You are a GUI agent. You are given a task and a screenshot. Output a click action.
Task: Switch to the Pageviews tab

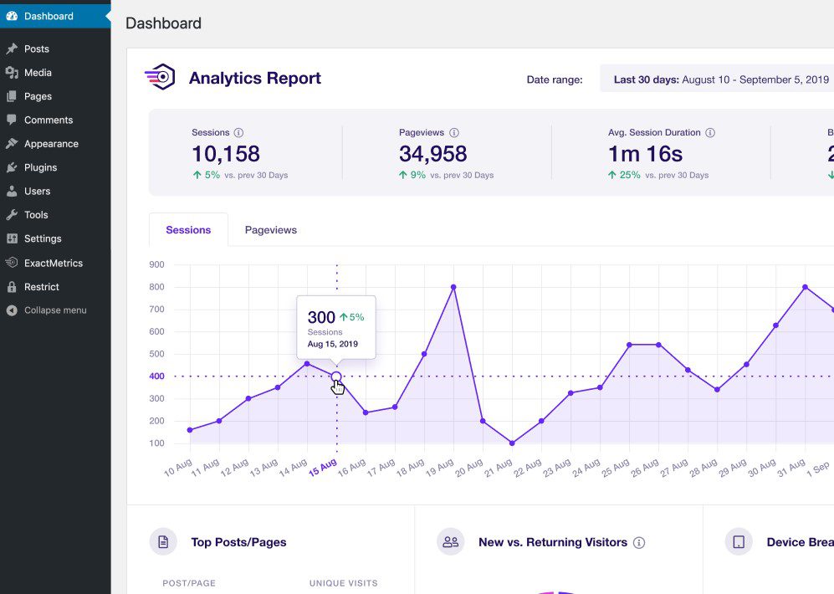[270, 229]
